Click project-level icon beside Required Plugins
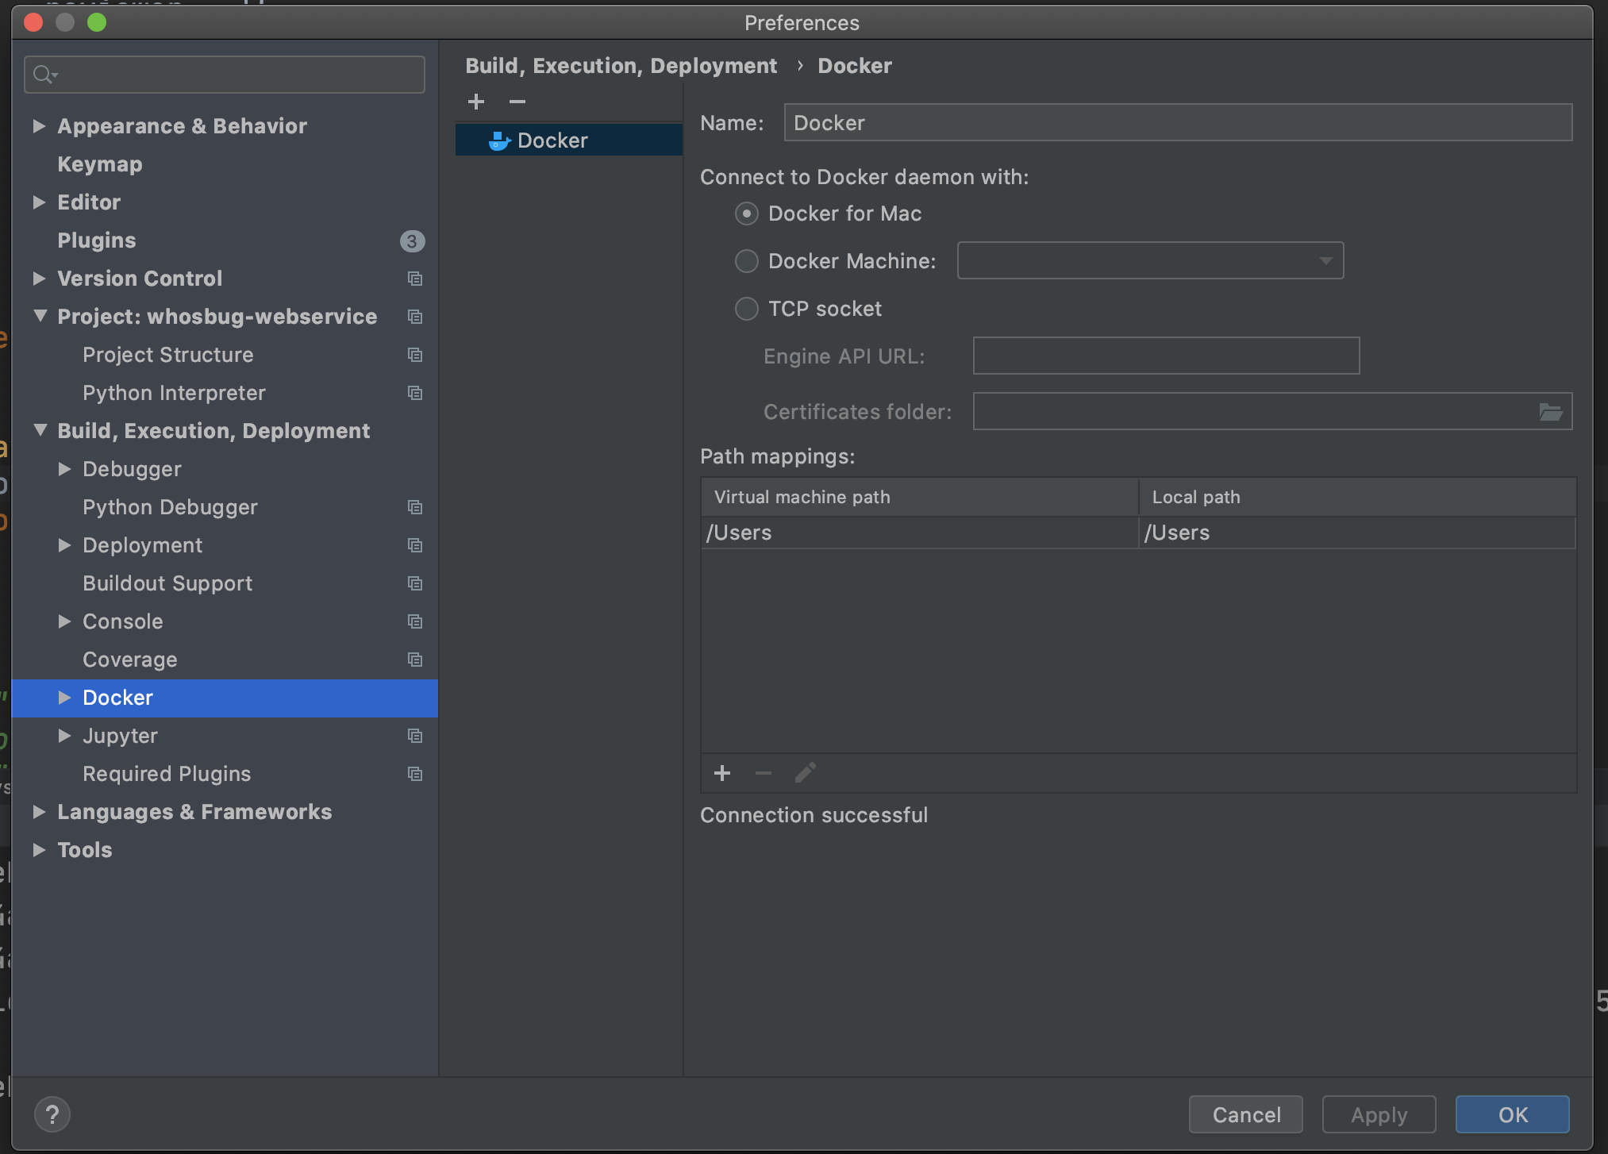Viewport: 1608px width, 1154px height. [414, 774]
